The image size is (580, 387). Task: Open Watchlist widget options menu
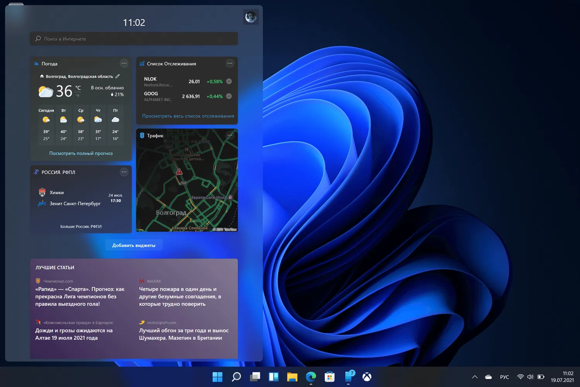pyautogui.click(x=230, y=63)
